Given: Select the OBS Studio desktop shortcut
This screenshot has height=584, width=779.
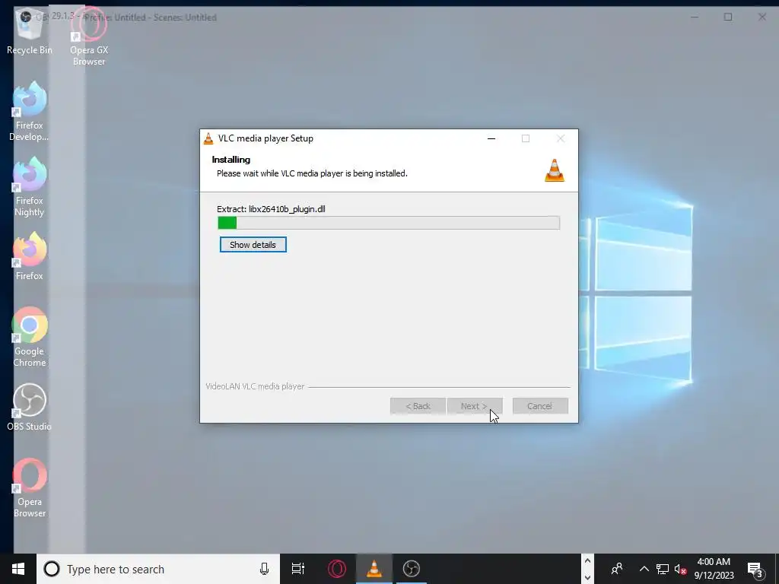Looking at the screenshot, I should pyautogui.click(x=30, y=407).
